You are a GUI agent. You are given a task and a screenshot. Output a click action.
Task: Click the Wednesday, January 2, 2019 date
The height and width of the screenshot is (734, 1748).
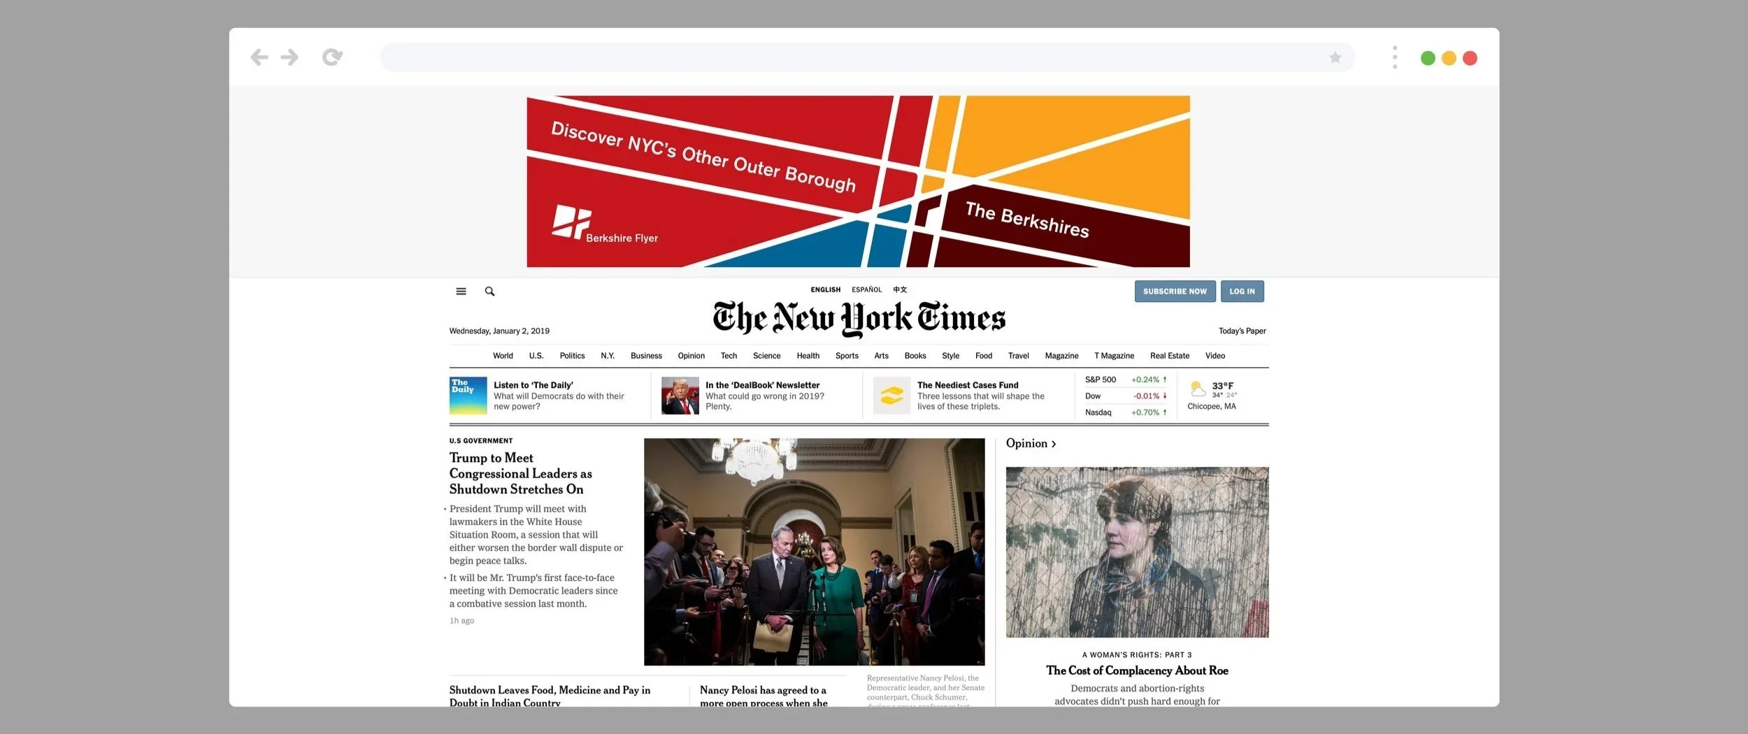pos(499,331)
